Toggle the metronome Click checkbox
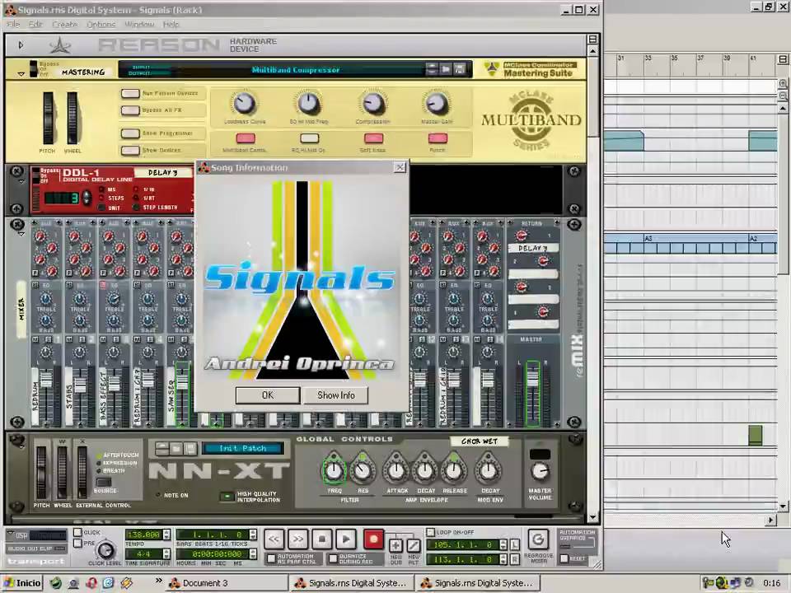The height and width of the screenshot is (593, 791). click(77, 533)
